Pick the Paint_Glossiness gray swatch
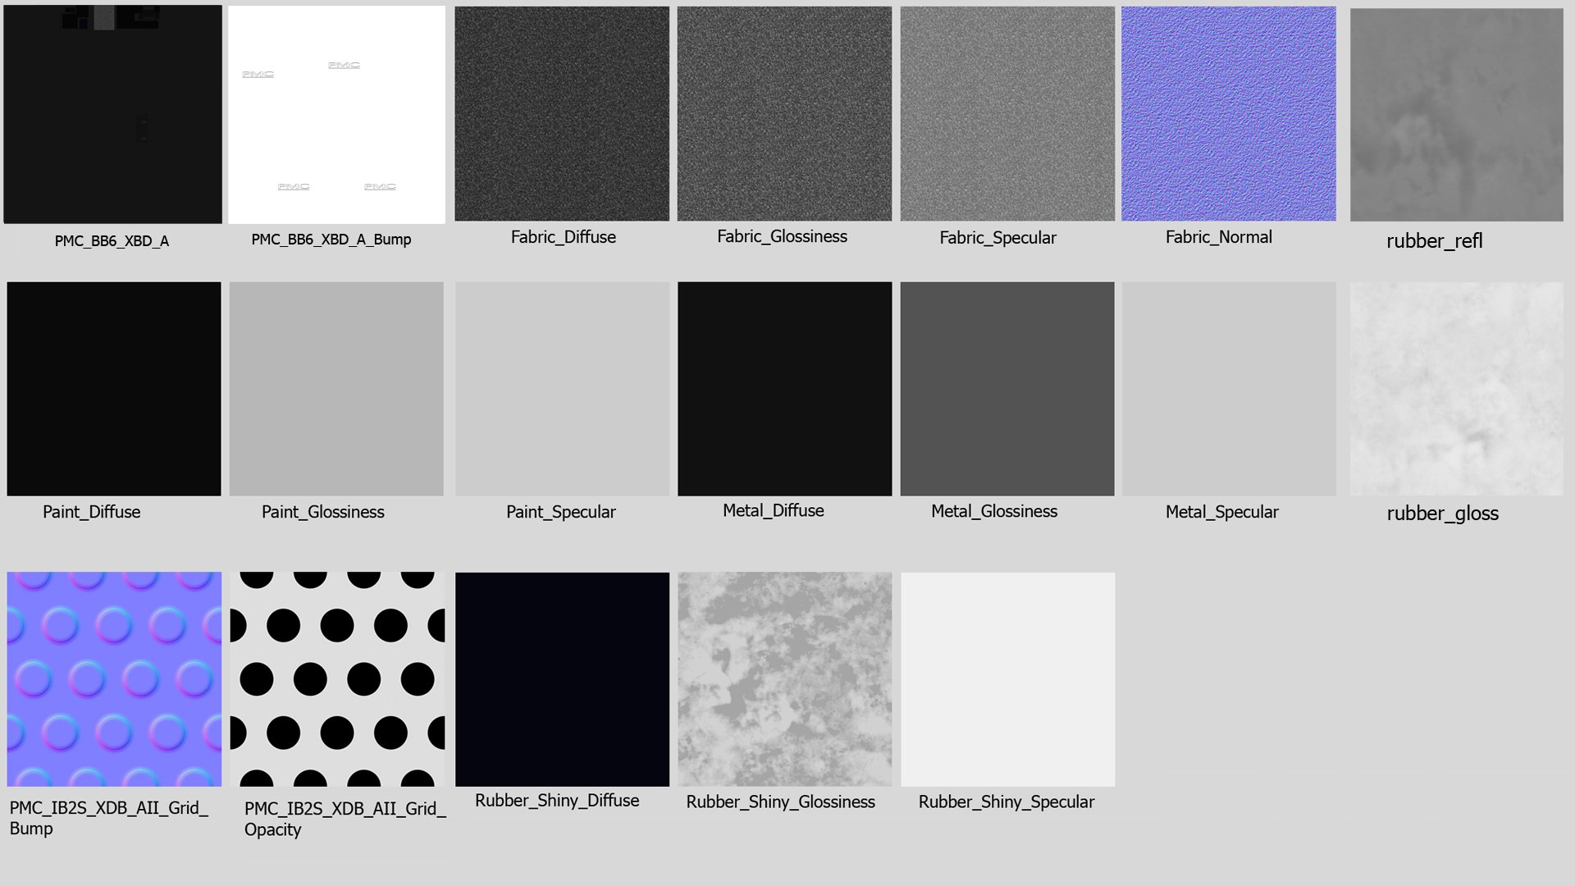 tap(336, 388)
